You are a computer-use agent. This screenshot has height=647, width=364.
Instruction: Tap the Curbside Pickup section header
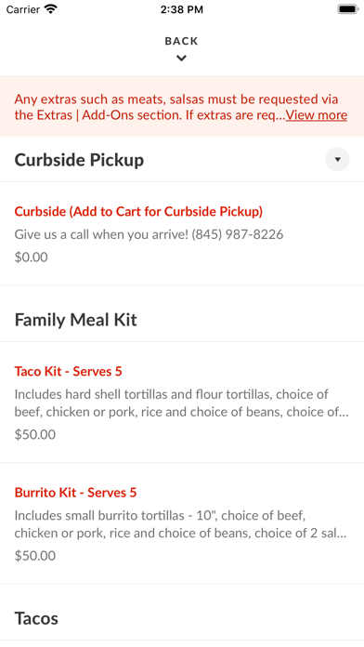pyautogui.click(x=79, y=160)
